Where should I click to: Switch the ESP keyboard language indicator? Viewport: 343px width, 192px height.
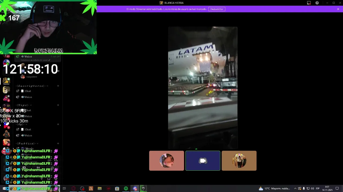[x=318, y=189]
